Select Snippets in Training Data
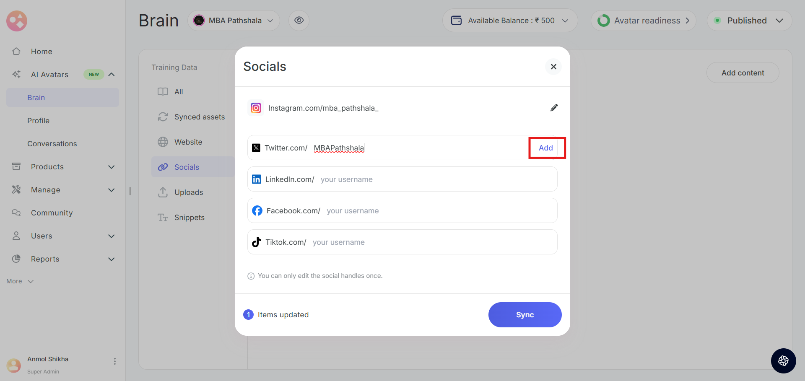Viewport: 805px width, 381px height. coord(189,218)
